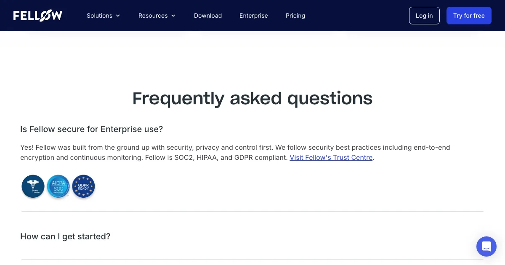Click the Fellow logo in header

point(38,16)
